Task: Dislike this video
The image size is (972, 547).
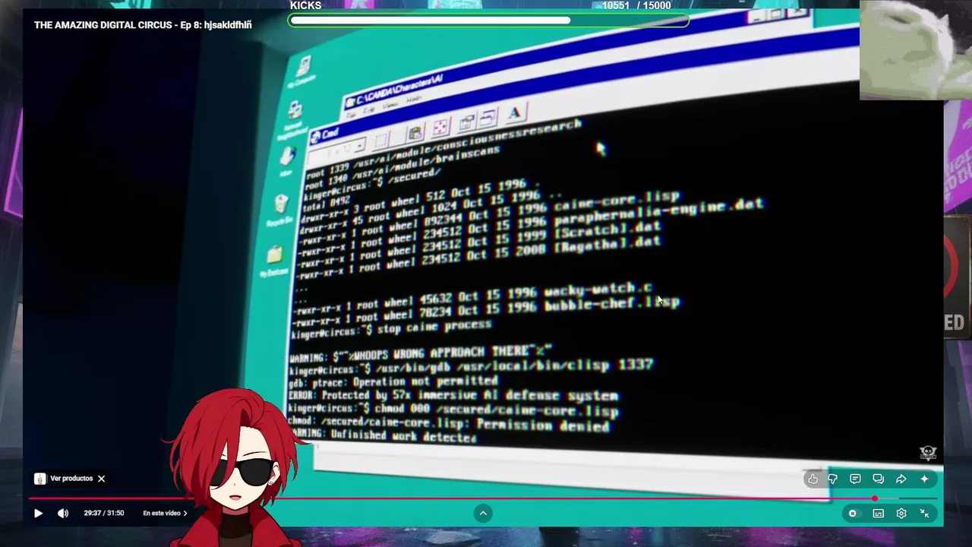Action: coord(833,479)
